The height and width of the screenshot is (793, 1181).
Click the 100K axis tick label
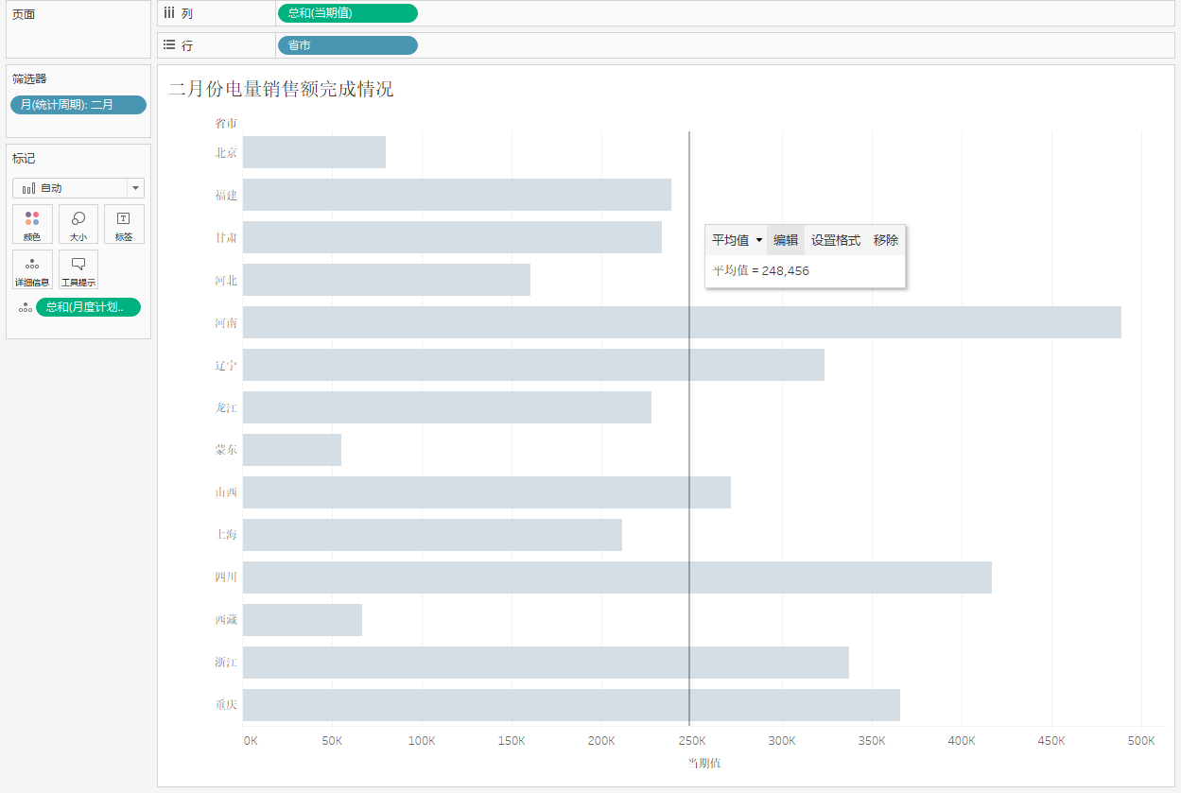pos(422,741)
